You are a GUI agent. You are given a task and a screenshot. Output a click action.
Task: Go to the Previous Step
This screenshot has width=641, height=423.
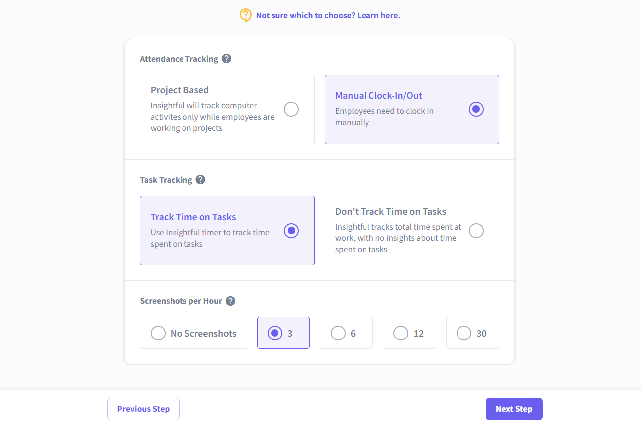click(x=143, y=409)
